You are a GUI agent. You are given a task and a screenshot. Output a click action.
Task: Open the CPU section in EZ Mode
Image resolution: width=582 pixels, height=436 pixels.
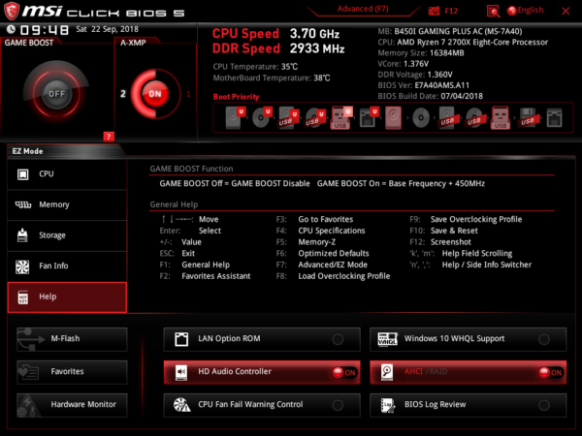click(67, 173)
